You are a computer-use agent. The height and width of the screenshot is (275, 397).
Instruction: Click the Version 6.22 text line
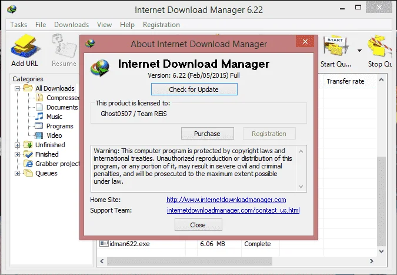(x=194, y=75)
